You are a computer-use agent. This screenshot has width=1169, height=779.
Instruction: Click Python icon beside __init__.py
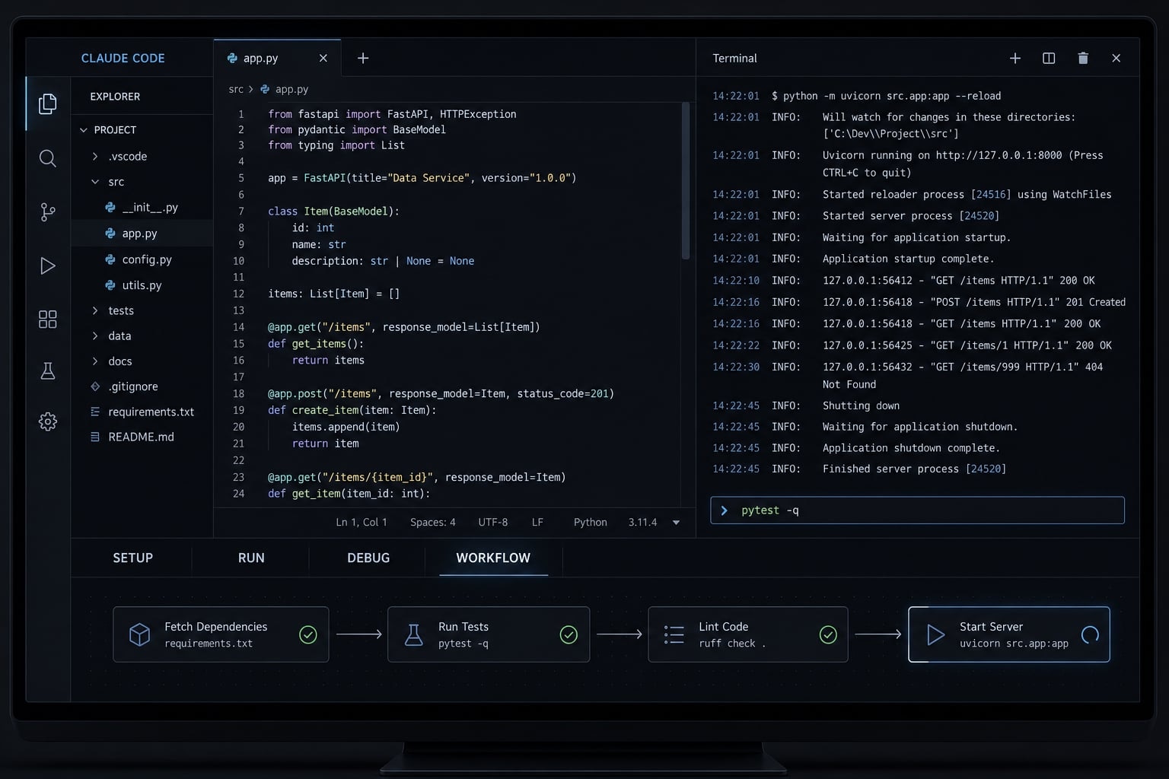(x=110, y=207)
